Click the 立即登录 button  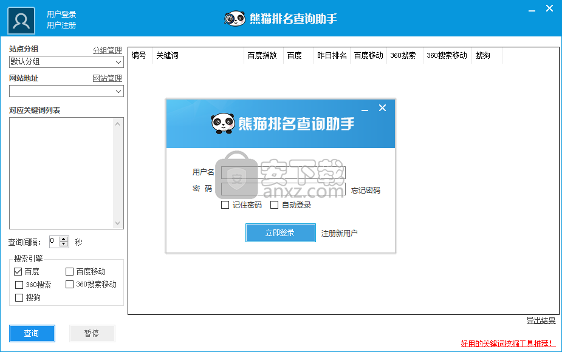pos(280,233)
